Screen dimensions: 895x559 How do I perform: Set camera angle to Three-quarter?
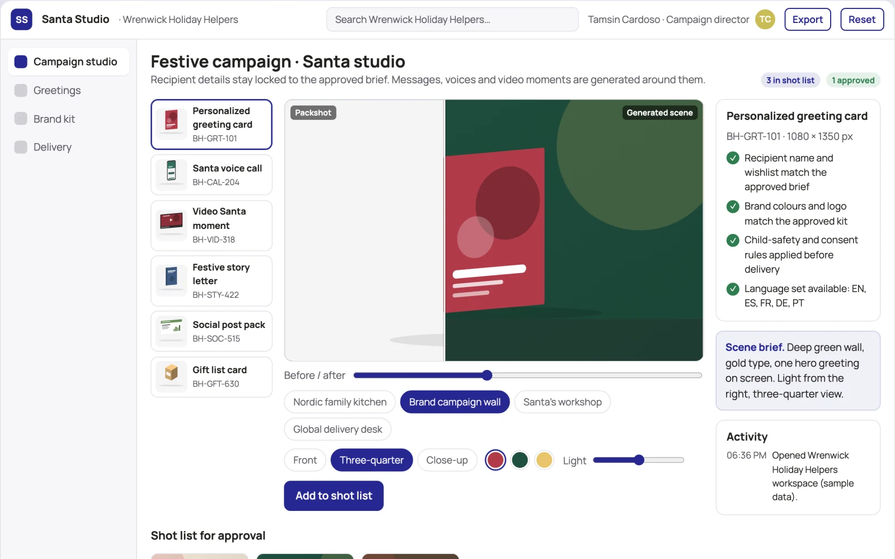click(372, 460)
